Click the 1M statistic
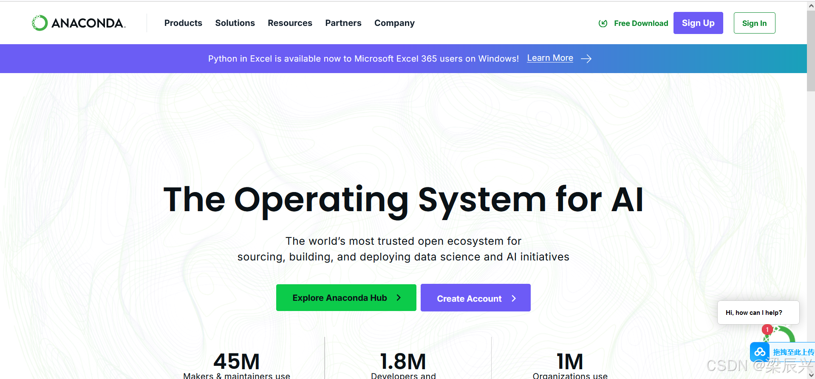 [570, 362]
